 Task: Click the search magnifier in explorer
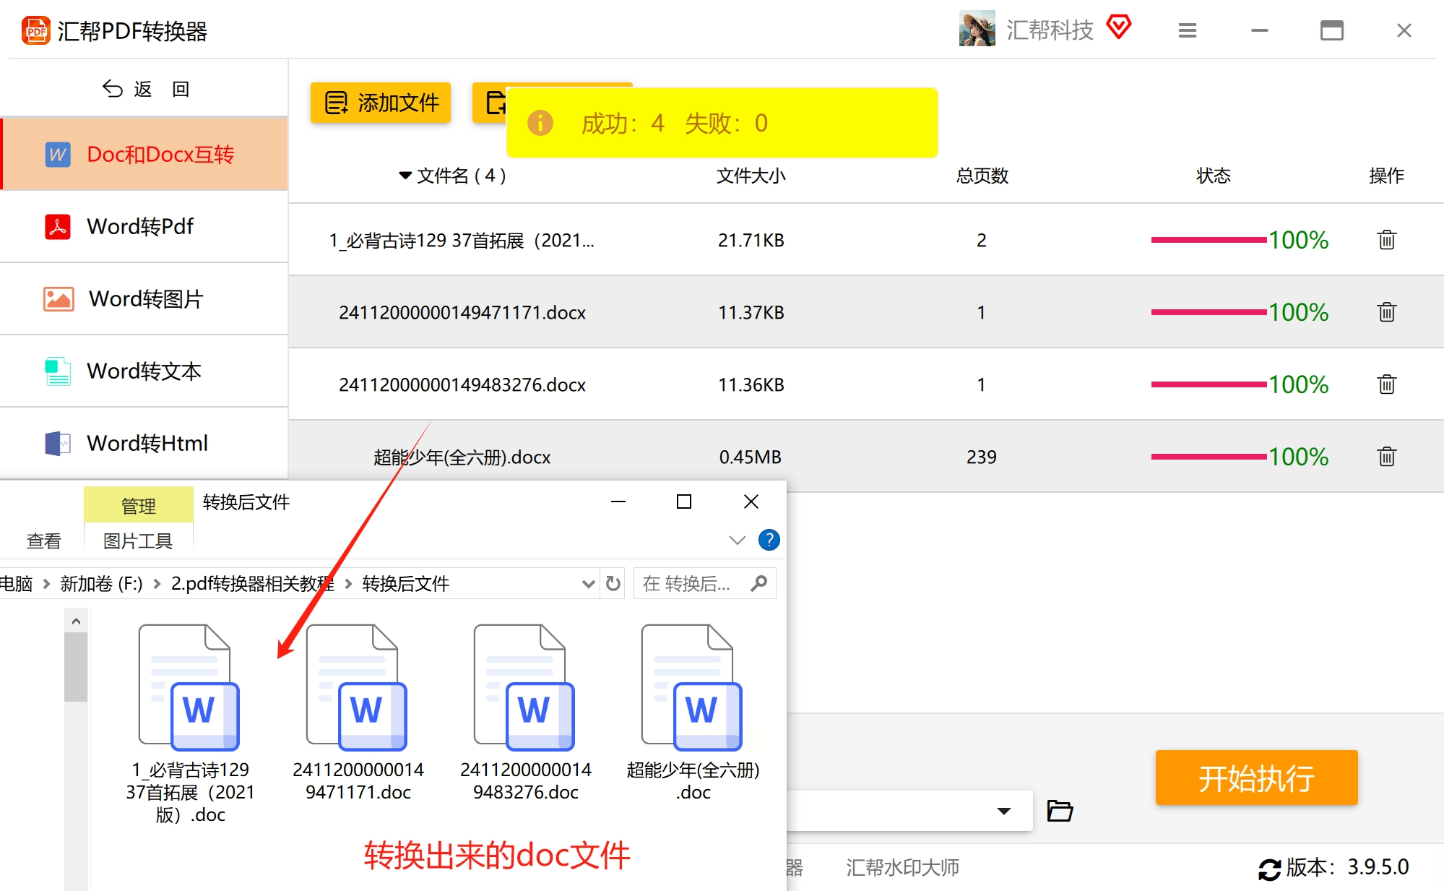(x=758, y=583)
